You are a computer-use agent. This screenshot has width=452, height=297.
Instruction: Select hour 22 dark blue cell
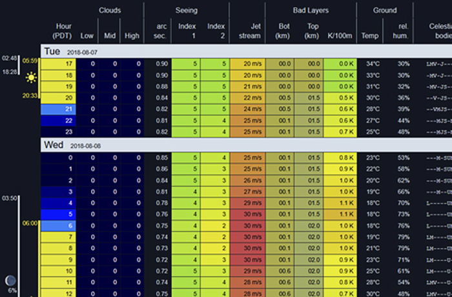[58, 120]
